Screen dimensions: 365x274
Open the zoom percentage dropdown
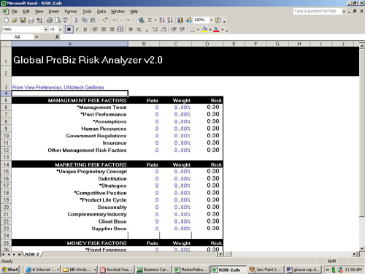211,20
